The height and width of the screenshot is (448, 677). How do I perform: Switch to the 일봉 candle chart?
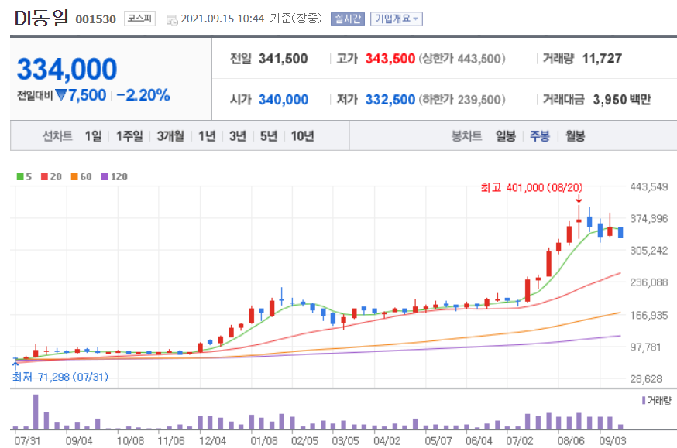pyautogui.click(x=506, y=136)
